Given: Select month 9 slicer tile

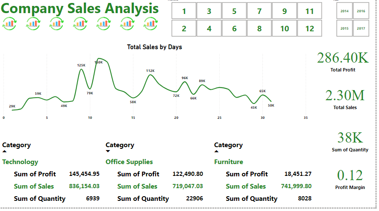Looking at the screenshot, I should (x=284, y=11).
